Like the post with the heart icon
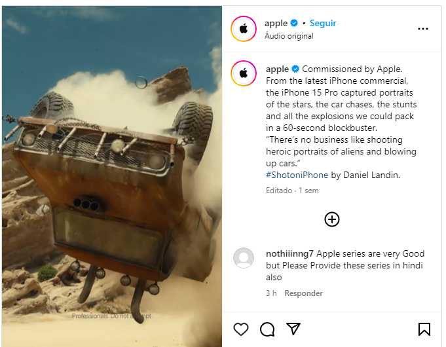Image resolution: width=446 pixels, height=347 pixels. coord(241,329)
